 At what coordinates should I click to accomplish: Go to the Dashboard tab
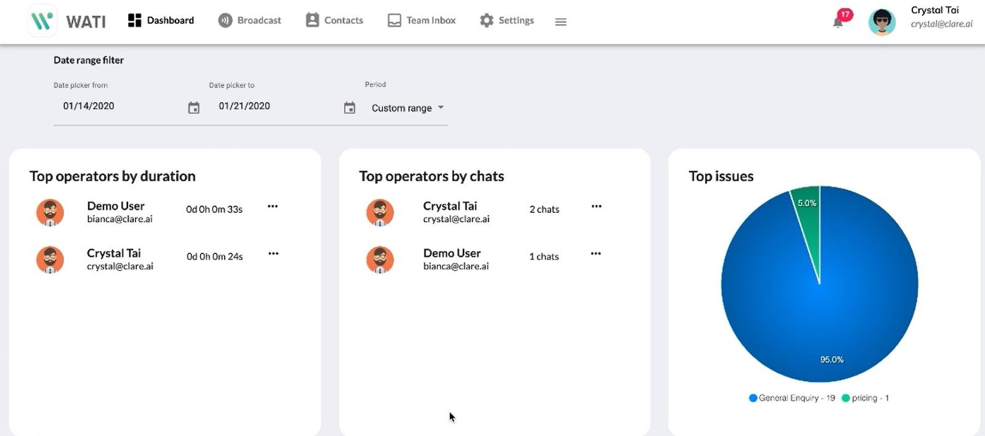pyautogui.click(x=161, y=20)
